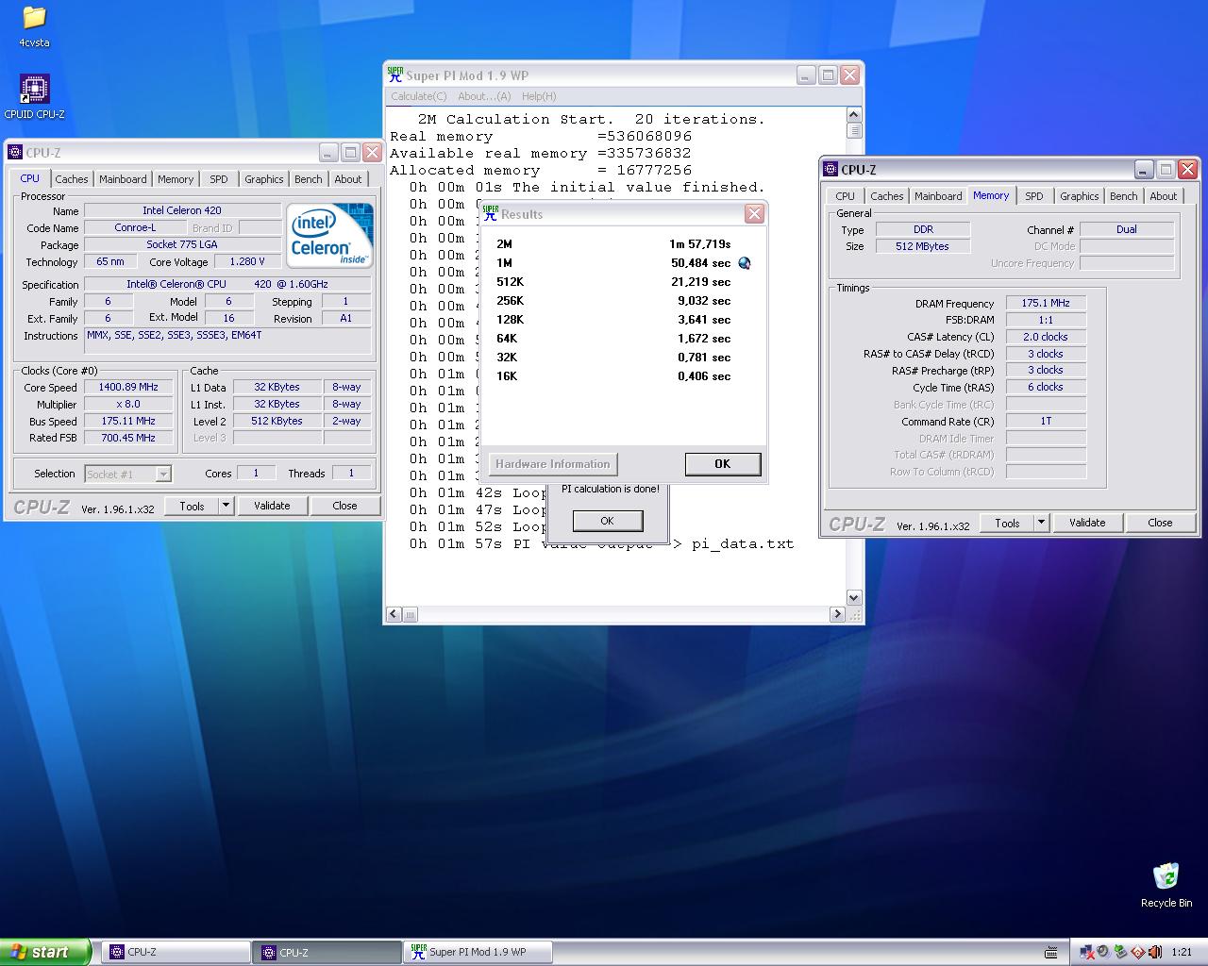Screen dimensions: 1208x966
Task: Click Hardware Information button in Results
Action: pyautogui.click(x=553, y=464)
